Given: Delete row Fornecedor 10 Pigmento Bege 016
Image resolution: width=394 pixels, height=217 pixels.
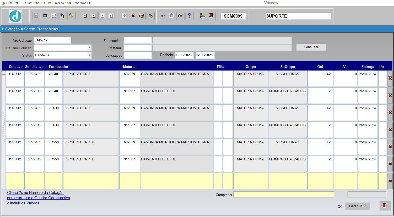Looking at the screenshot, I should [x=390, y=130].
